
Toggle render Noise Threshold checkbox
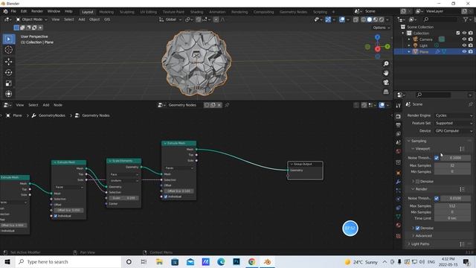(x=437, y=199)
